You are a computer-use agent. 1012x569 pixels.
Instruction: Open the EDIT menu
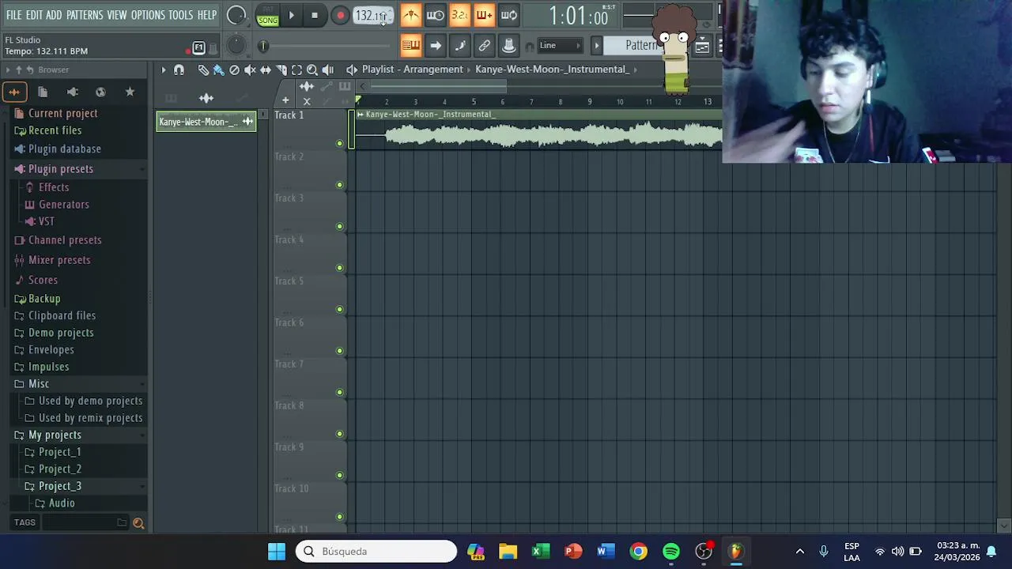(x=34, y=15)
